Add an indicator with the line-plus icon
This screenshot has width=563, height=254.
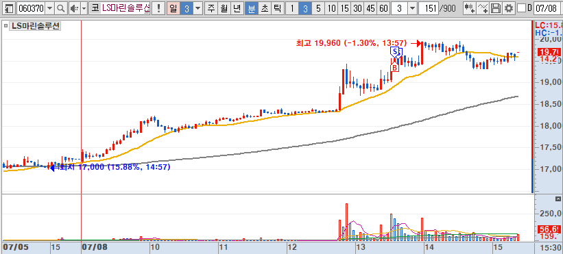[x=483, y=8]
